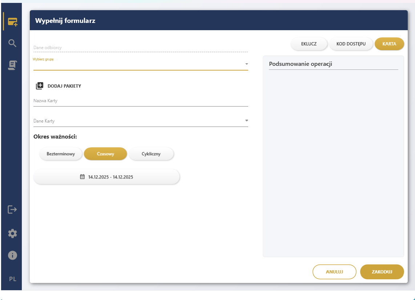This screenshot has width=415, height=300.
Task: Click the Nazwa Karty input field
Action: [x=141, y=101]
